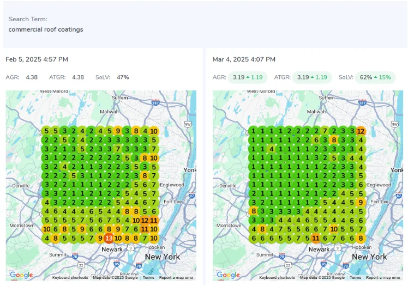Click the red 13 marker on the February map

click(109, 238)
